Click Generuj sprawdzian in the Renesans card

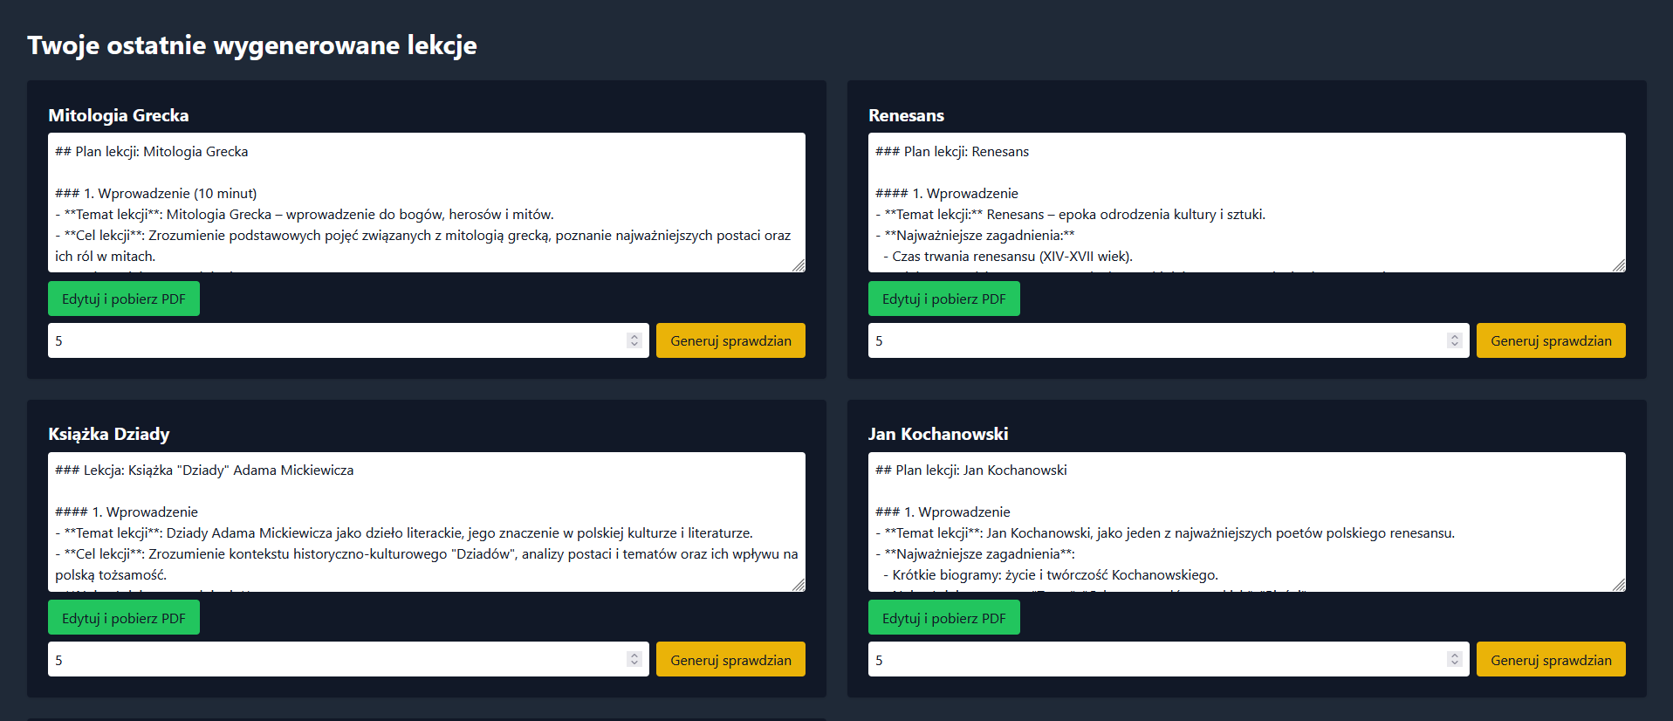pos(1550,340)
